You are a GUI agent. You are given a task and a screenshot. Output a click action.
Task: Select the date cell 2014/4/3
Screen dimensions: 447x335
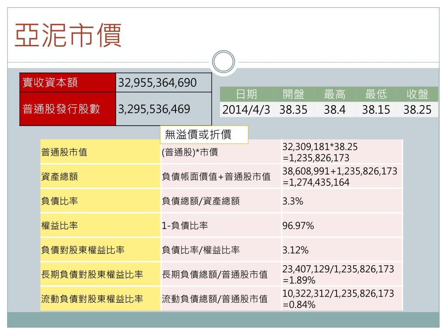(x=246, y=109)
